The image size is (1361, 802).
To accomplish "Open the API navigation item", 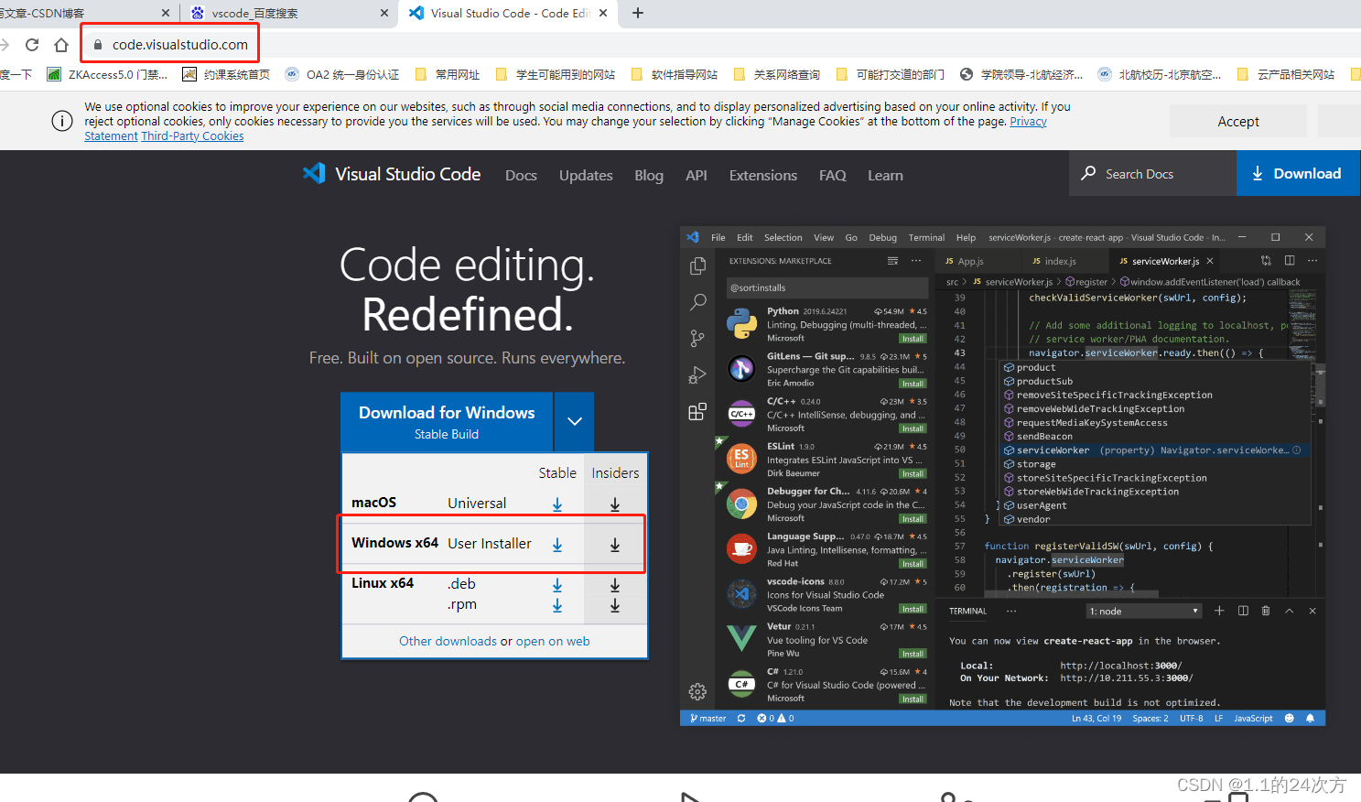I will pos(697,175).
